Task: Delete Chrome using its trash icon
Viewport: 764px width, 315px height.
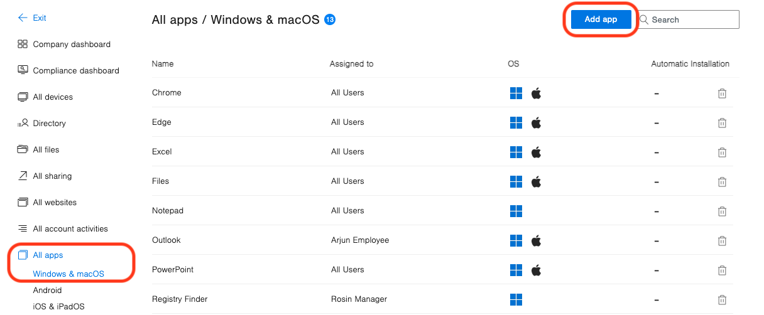Action: [723, 93]
